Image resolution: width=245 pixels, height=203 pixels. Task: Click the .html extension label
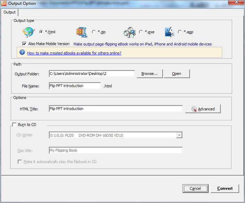[x=108, y=86]
